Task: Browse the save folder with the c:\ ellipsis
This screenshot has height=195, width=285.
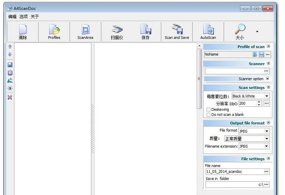Action: tap(266, 184)
